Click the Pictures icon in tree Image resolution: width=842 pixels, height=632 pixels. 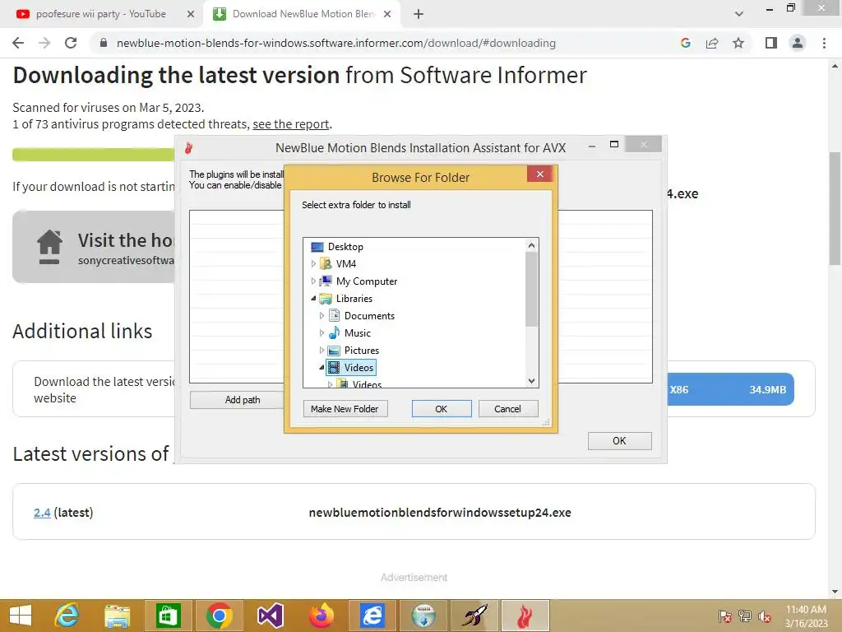(x=334, y=351)
